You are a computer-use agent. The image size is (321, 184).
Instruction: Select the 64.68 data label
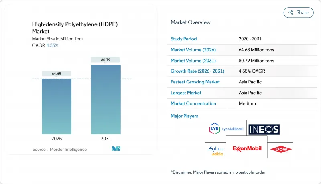pyautogui.click(x=57, y=73)
